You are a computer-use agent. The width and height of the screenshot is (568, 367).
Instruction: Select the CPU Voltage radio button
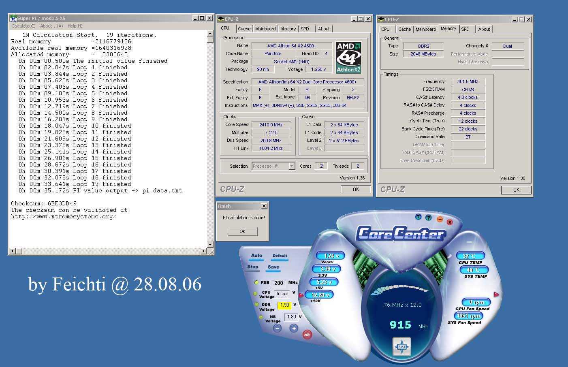coord(255,293)
